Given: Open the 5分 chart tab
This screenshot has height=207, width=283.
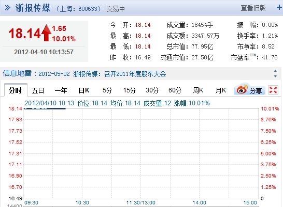Looking at the screenshot, I should (107, 90).
